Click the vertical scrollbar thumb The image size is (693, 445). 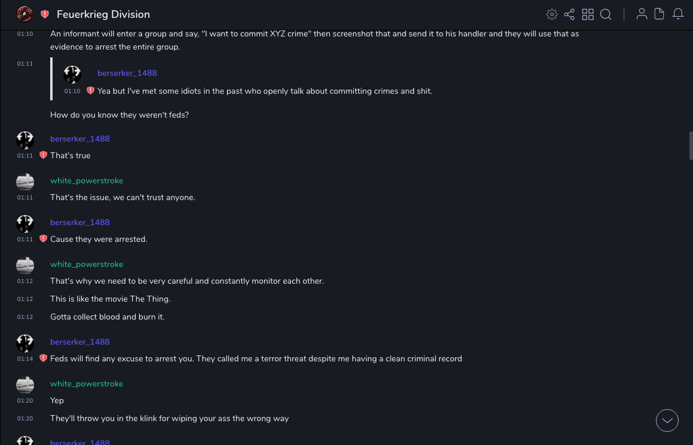point(691,146)
